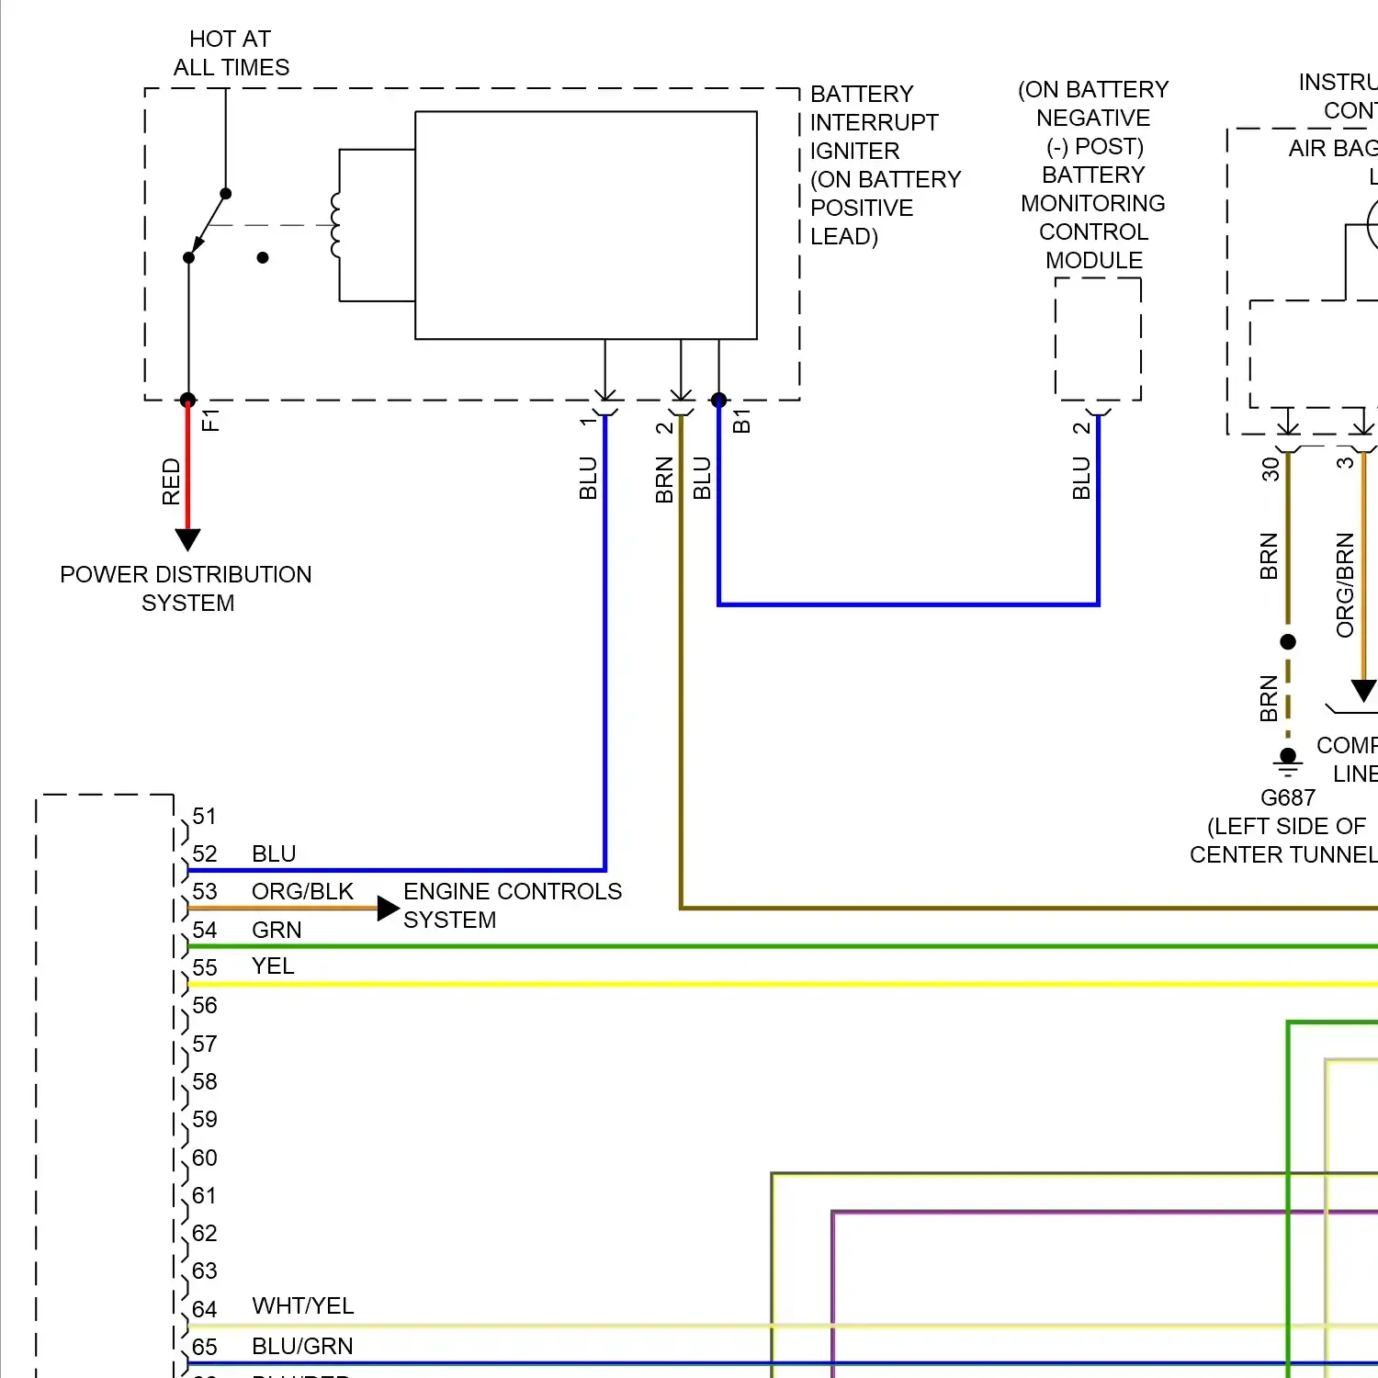
Task: Click the GRN label at pin 54
Action: tap(277, 930)
